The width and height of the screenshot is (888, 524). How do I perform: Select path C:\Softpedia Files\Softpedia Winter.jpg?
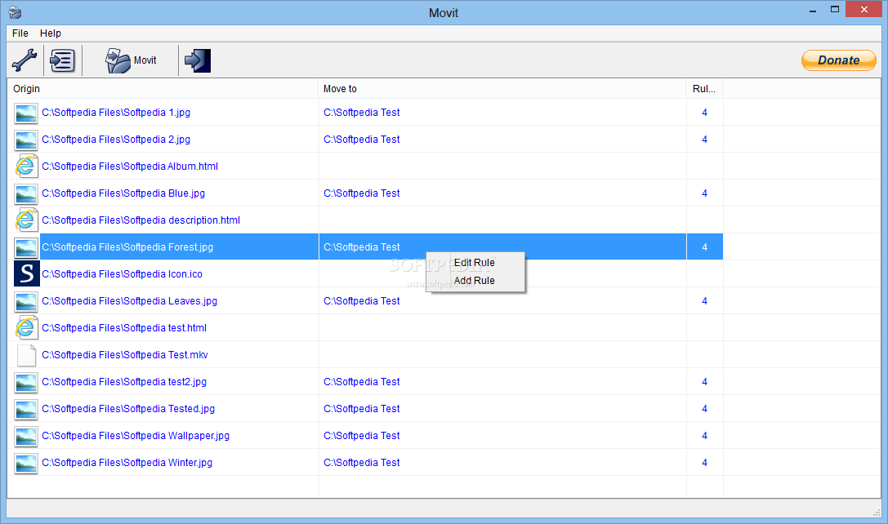pos(127,463)
